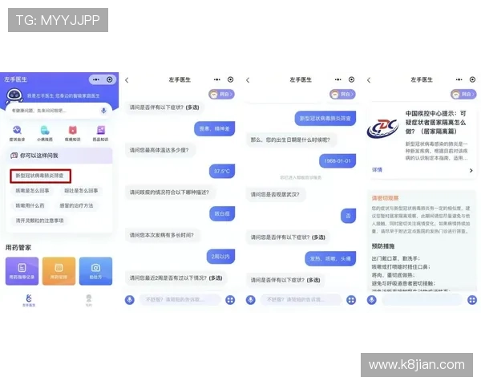
Task: Switch to the 左手医生 bottom tab
Action: (x=29, y=300)
